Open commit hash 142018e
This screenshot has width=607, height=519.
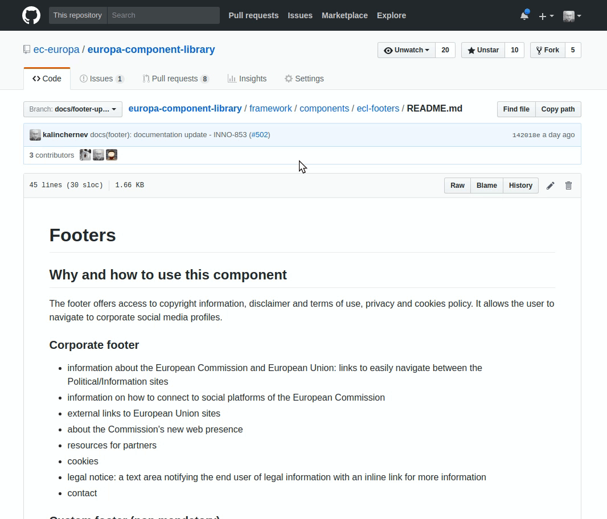tap(526, 135)
